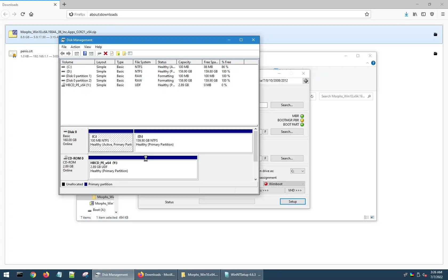Switch to the Downloads tab in Firefox
Viewport: 448px width, 280px height.
pos(29,5)
